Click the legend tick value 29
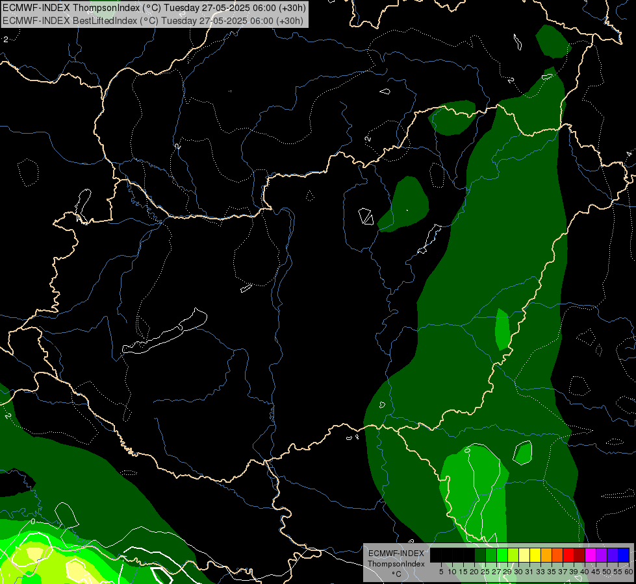The image size is (636, 584). (x=507, y=572)
